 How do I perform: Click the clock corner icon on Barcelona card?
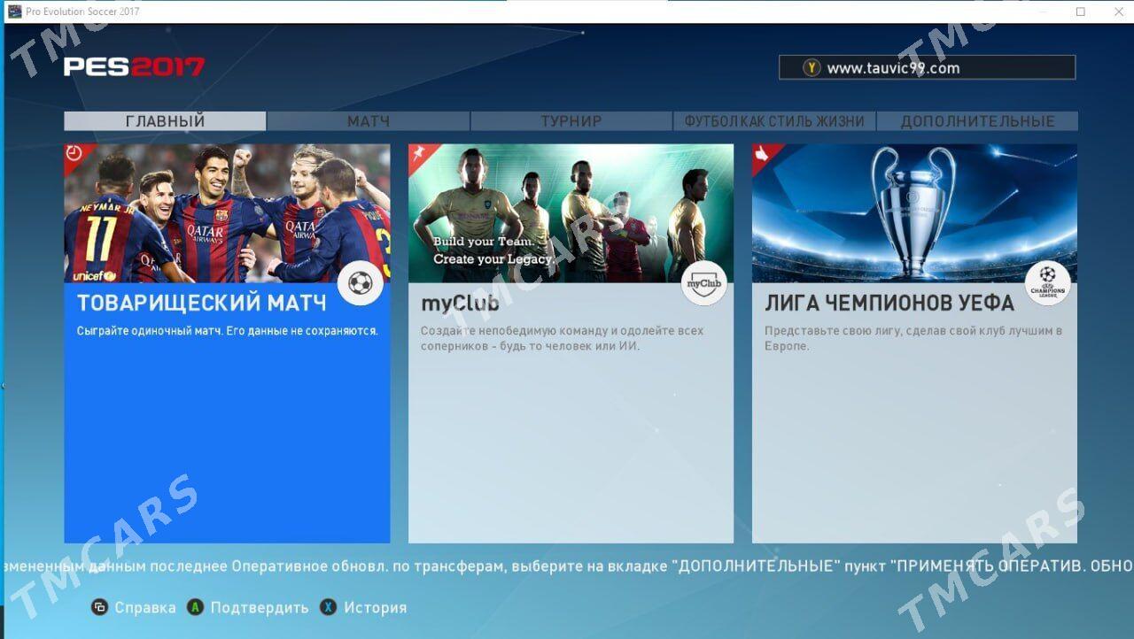point(74,153)
